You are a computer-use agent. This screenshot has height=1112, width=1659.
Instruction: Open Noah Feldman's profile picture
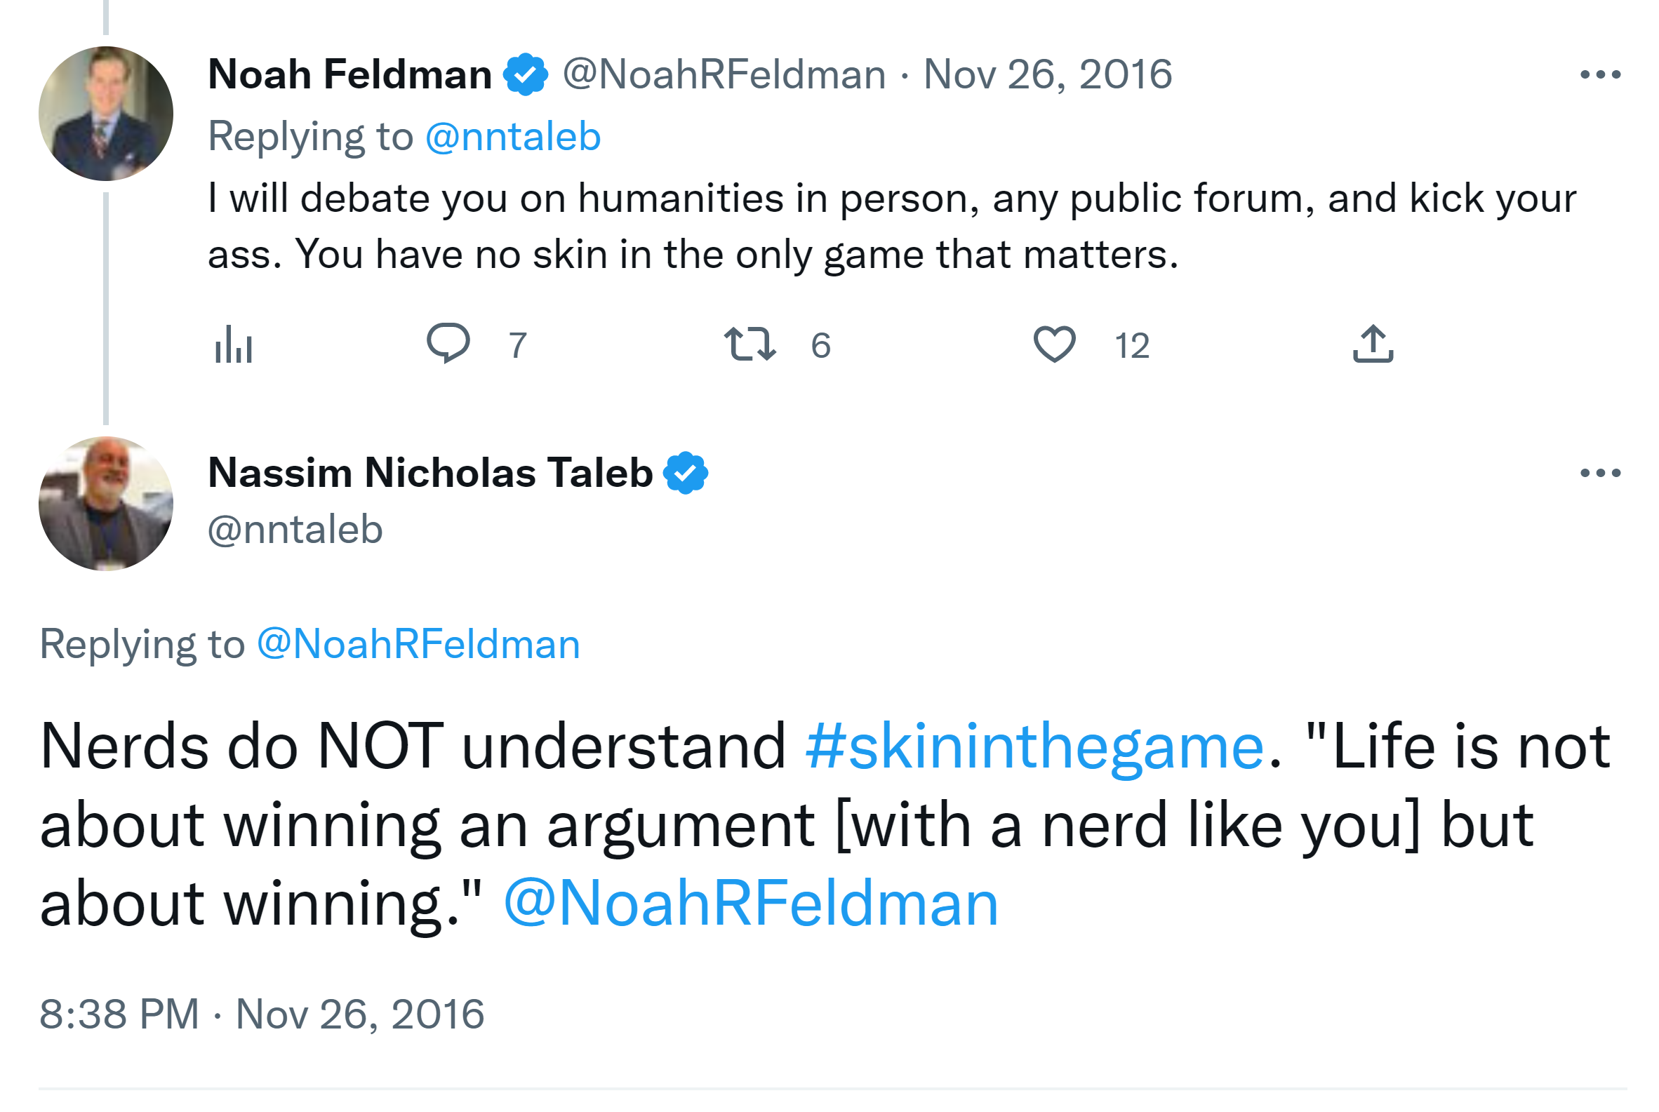pos(106,114)
